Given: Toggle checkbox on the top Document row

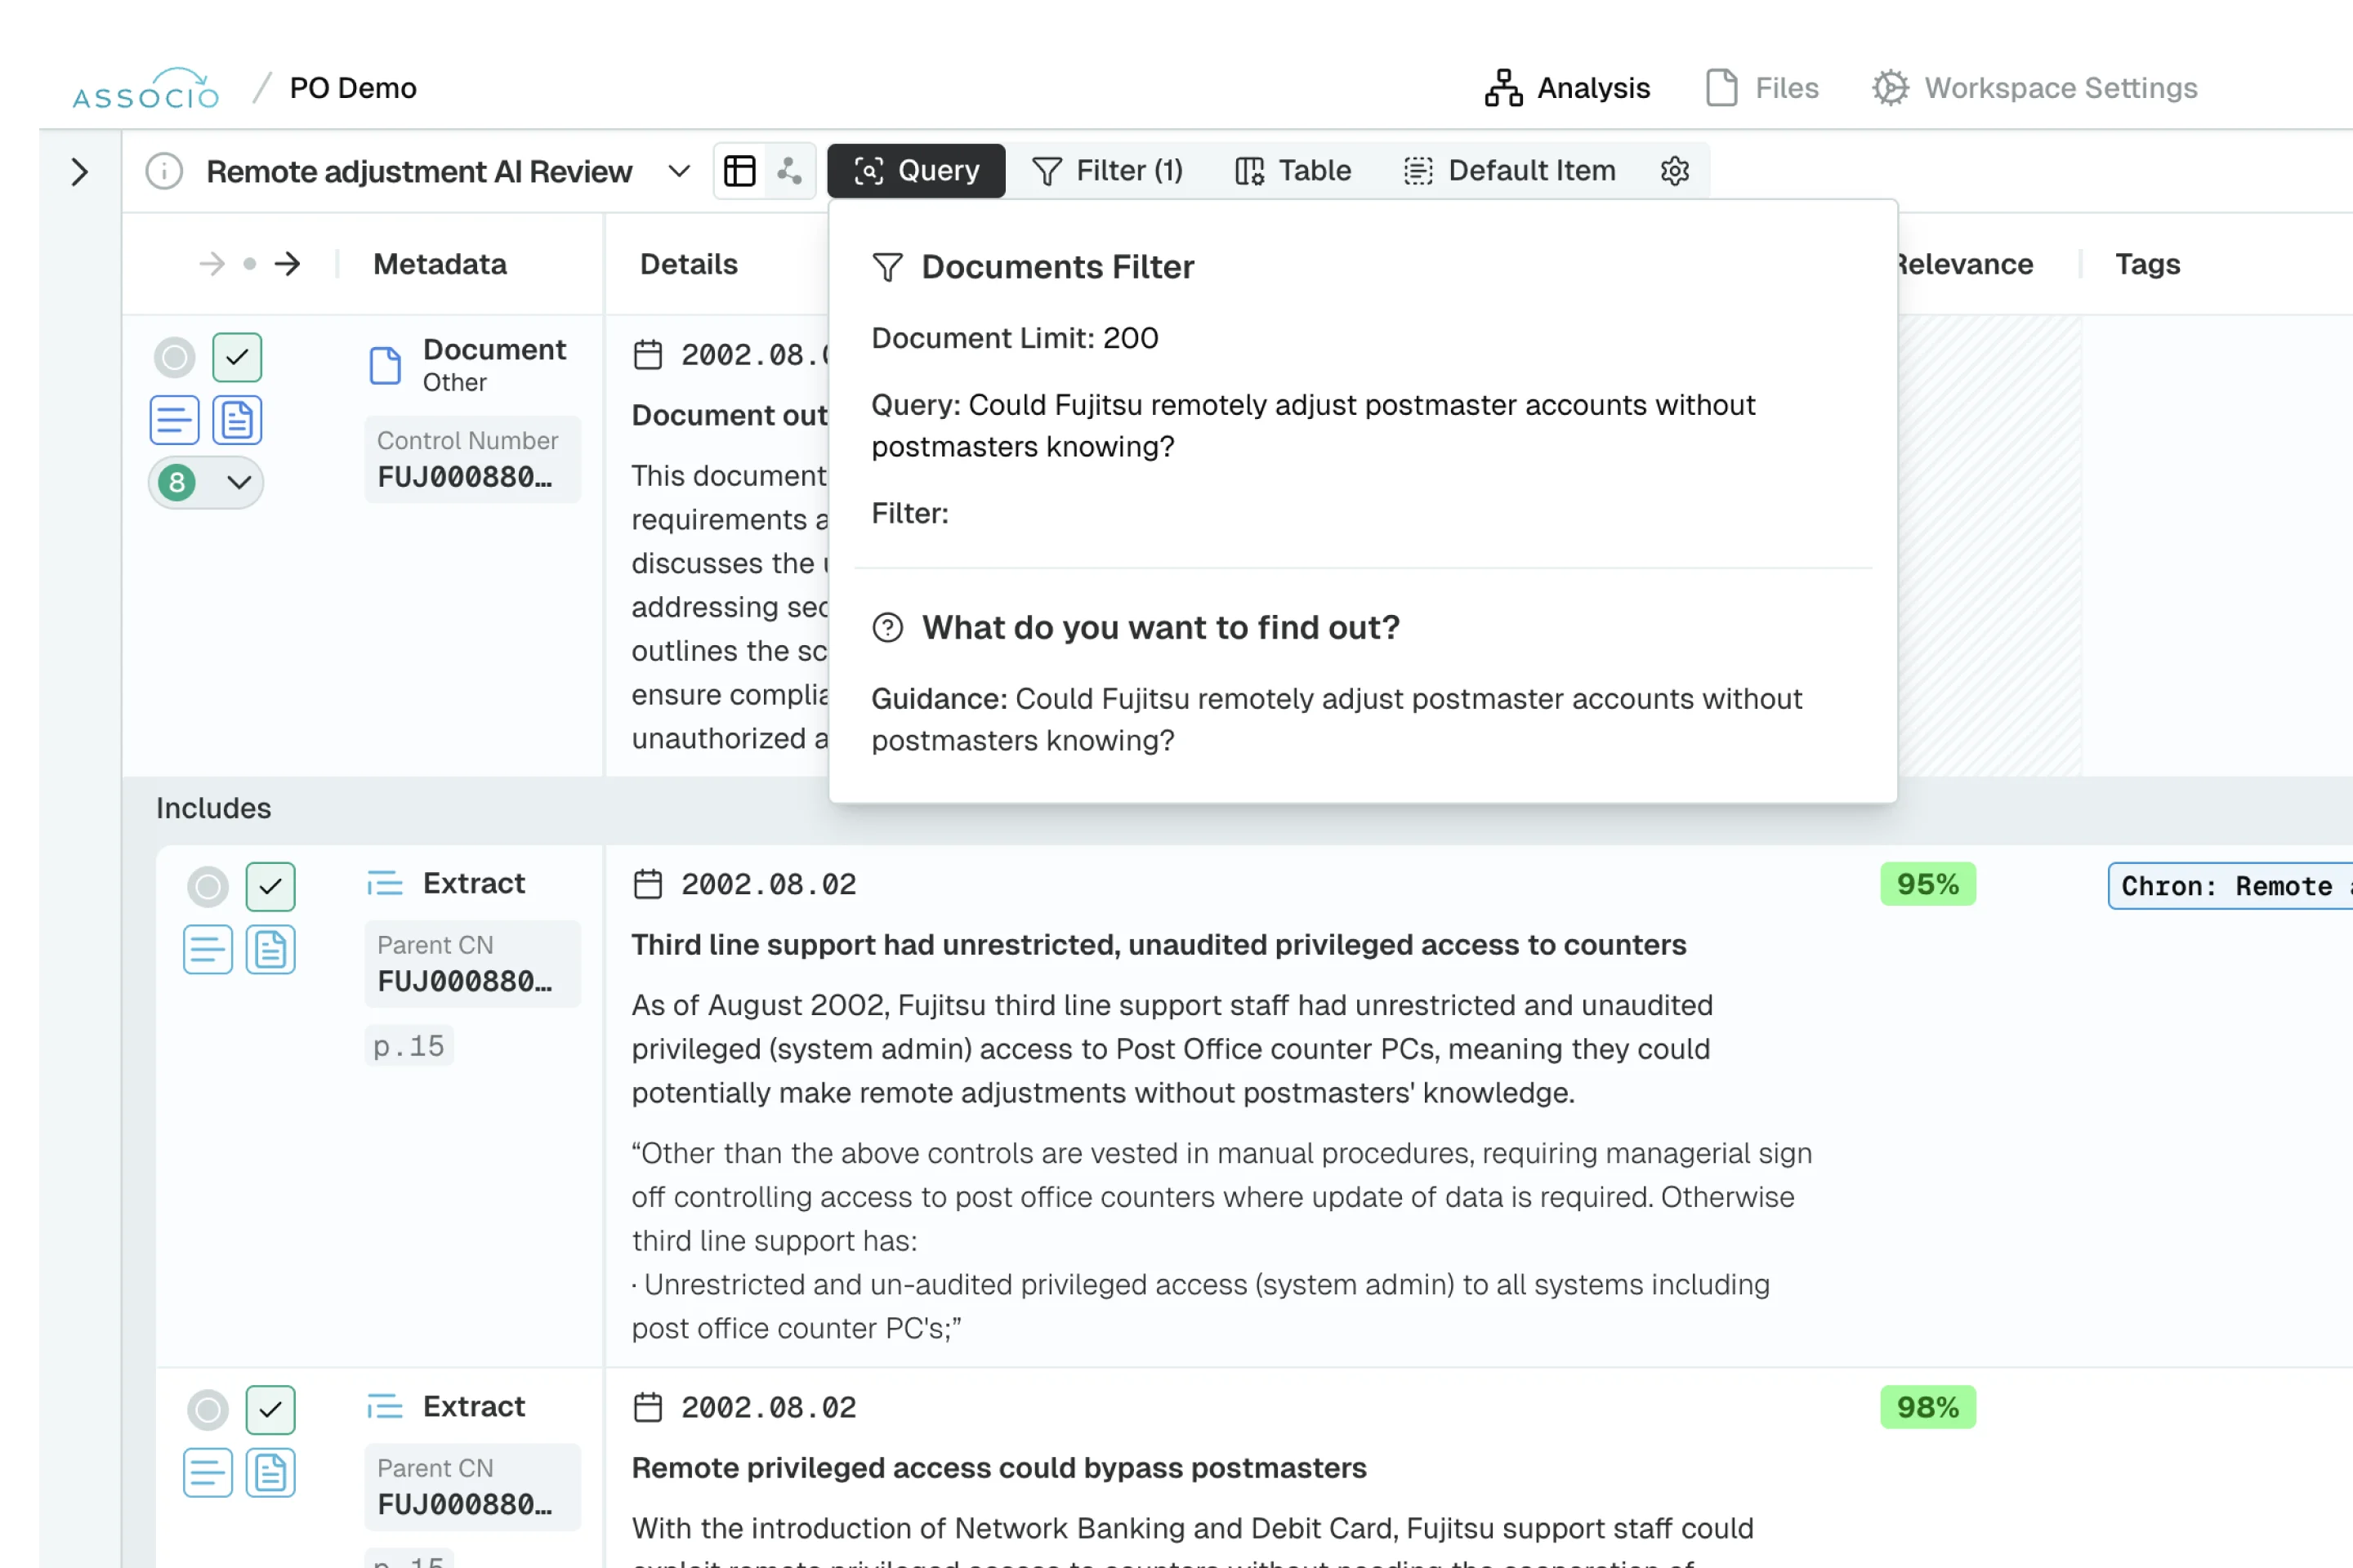Looking at the screenshot, I should 237,357.
